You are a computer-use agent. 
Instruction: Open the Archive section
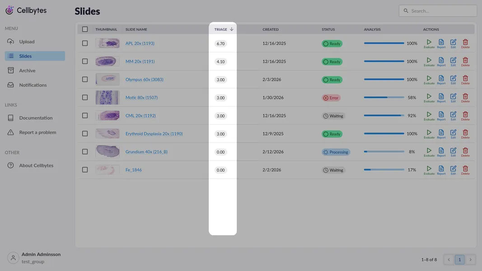pyautogui.click(x=27, y=70)
